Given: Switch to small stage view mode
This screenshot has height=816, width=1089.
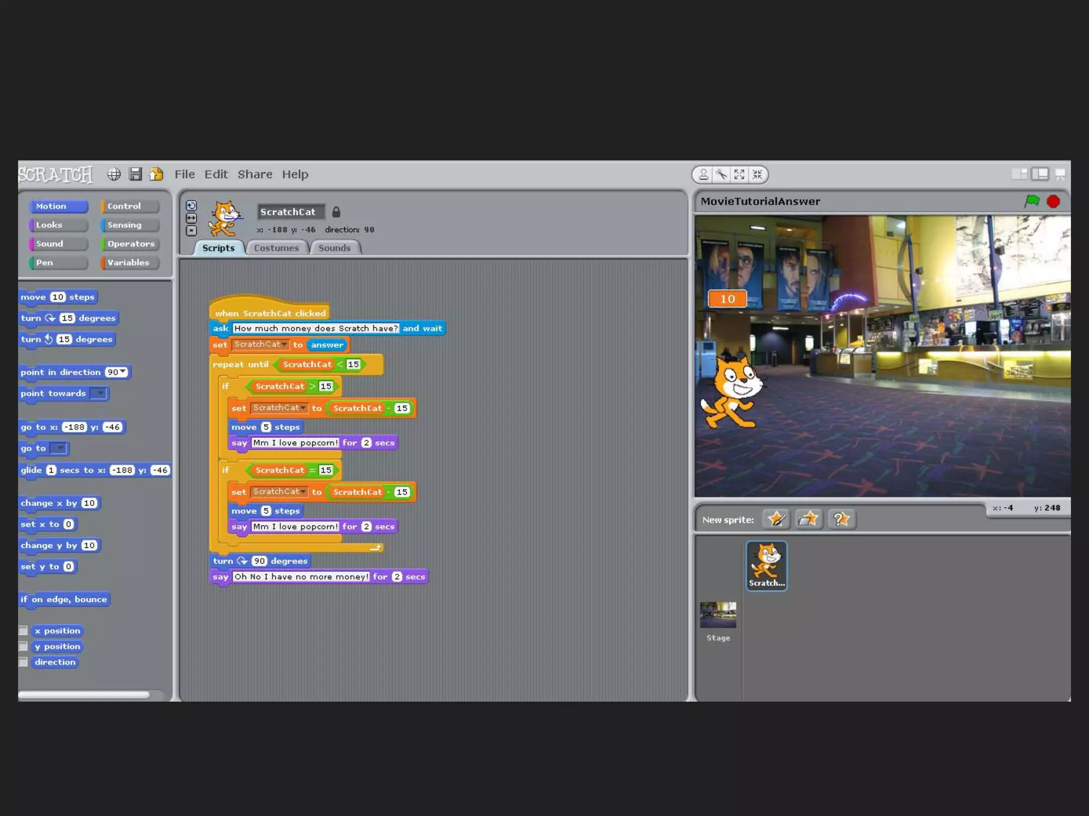Looking at the screenshot, I should pyautogui.click(x=1019, y=174).
